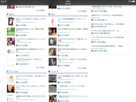This screenshot has width=136, height=102.
Task: Open article 11/14は世界糖尿病デーです
Action: (x=72, y=20)
